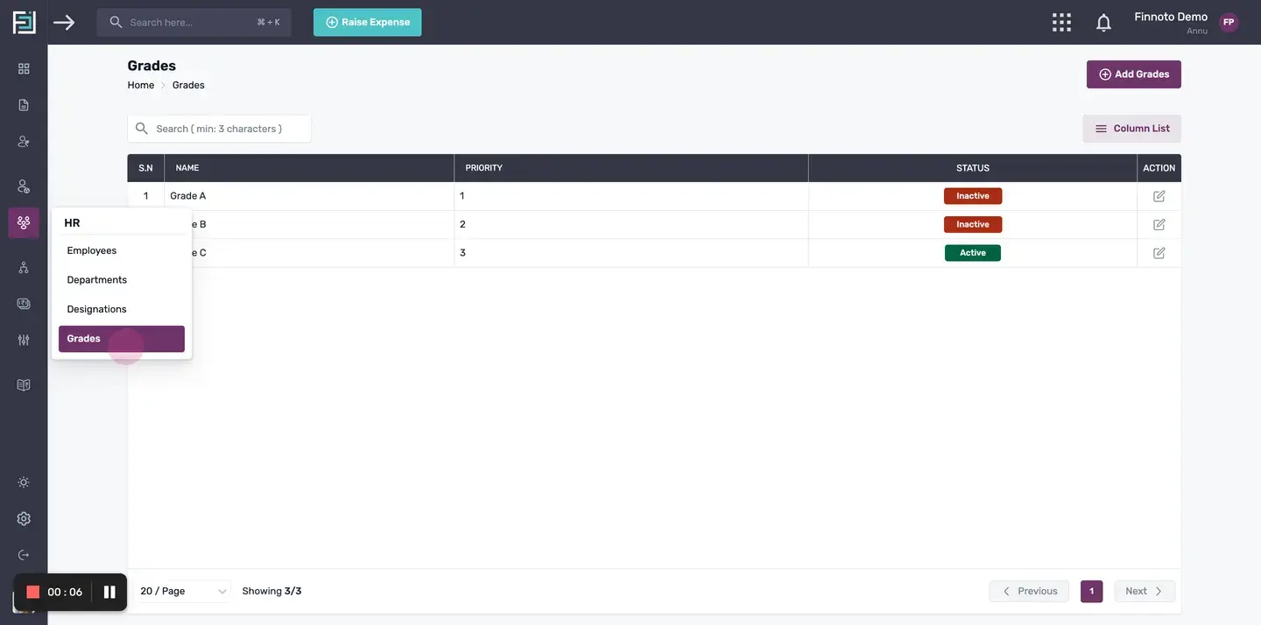
Task: Open the page size 20 / Page dropdown
Action: (183, 591)
